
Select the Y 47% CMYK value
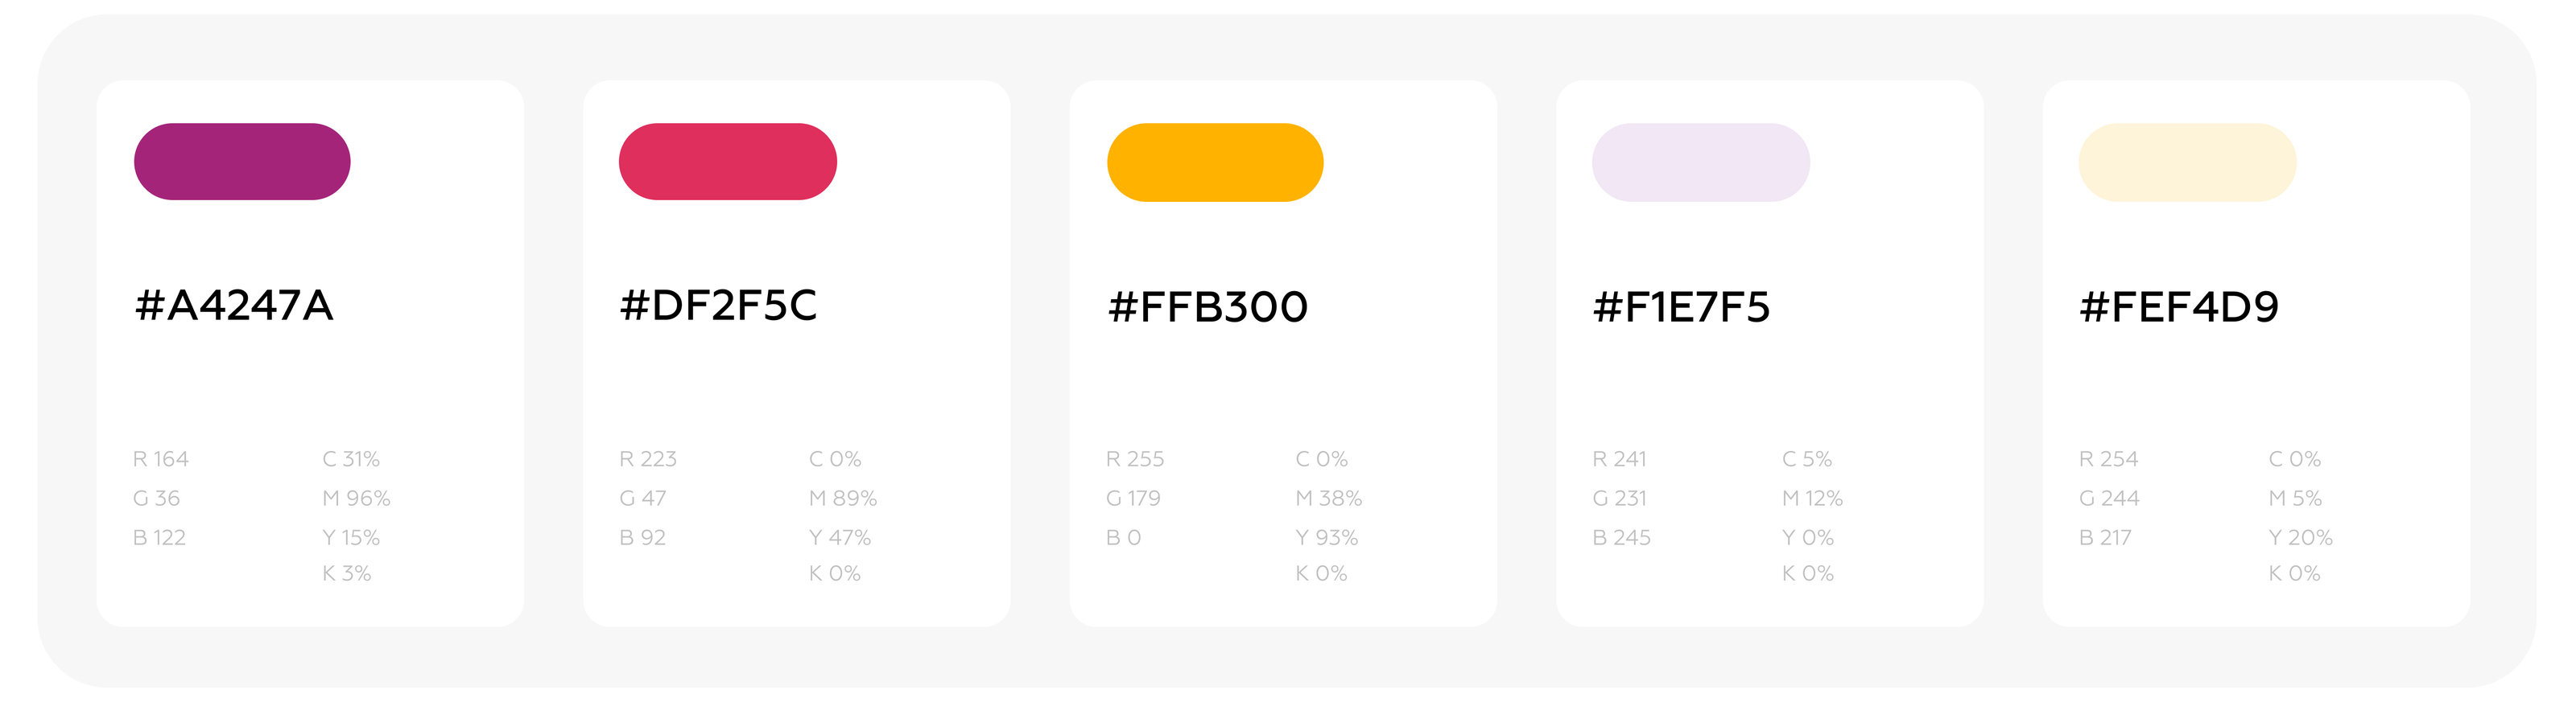840,538
